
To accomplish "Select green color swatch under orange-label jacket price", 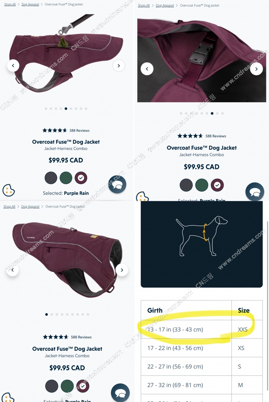I will click(x=67, y=386).
